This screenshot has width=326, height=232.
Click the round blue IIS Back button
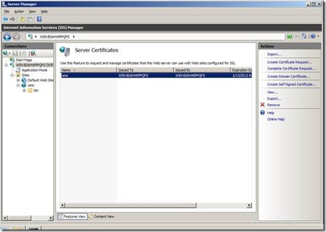click(x=7, y=37)
